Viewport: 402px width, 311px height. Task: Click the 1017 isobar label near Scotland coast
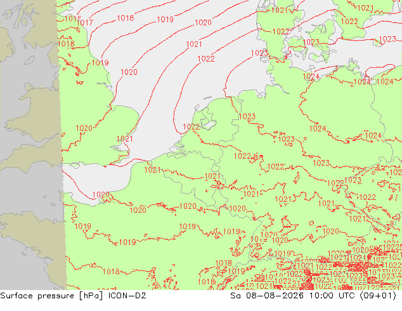84,23
